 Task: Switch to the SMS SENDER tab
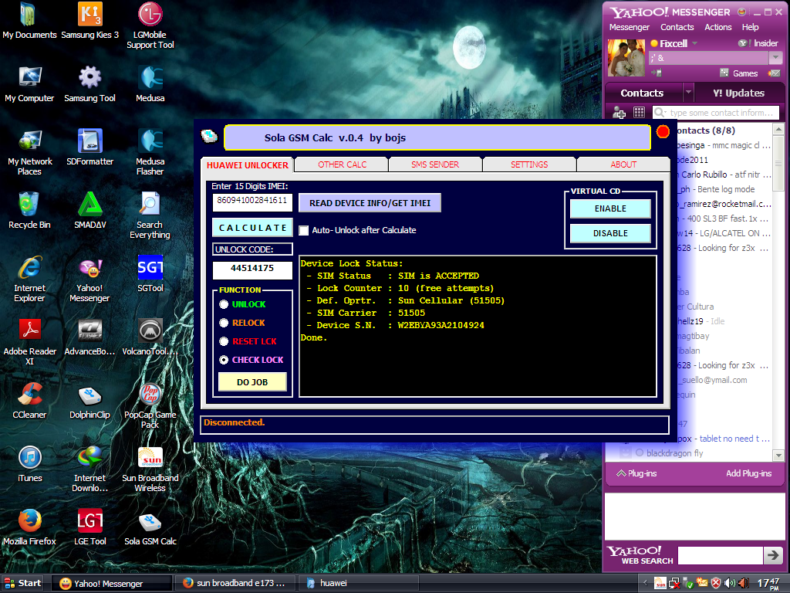tap(435, 164)
